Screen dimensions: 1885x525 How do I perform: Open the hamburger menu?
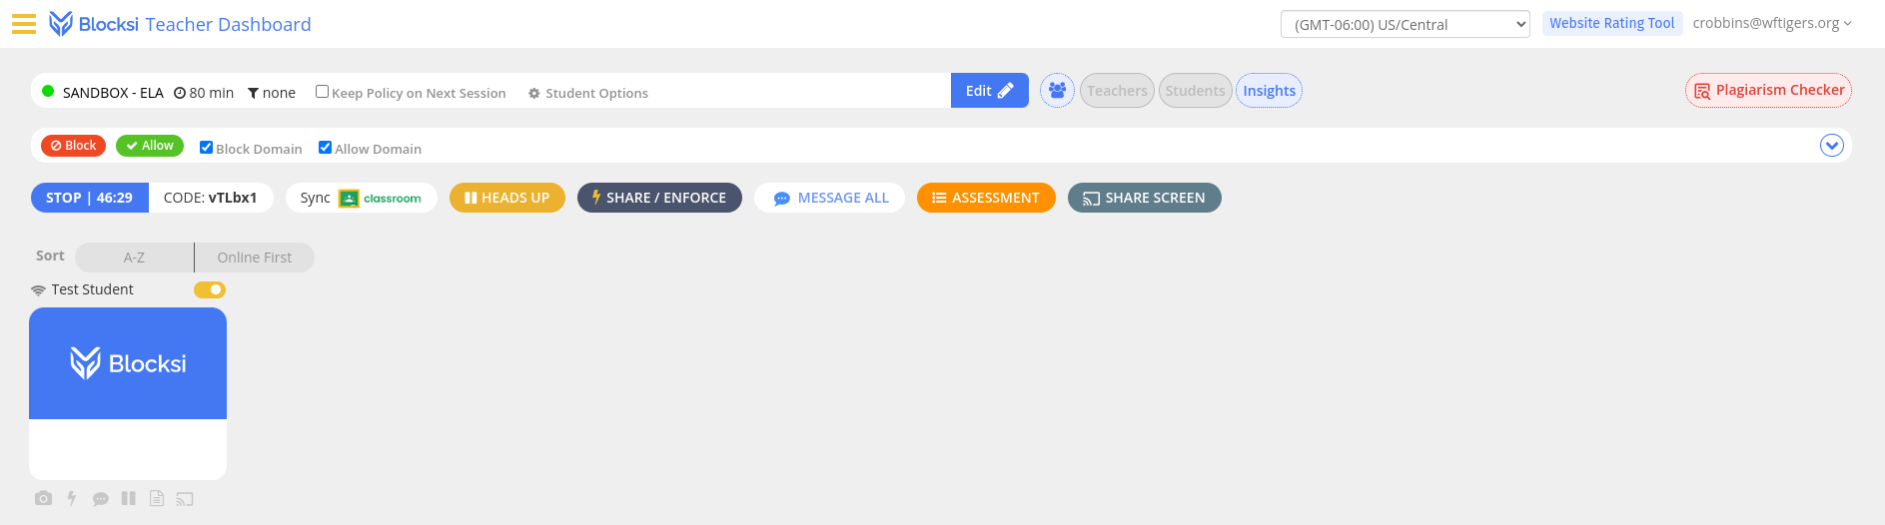point(24,24)
